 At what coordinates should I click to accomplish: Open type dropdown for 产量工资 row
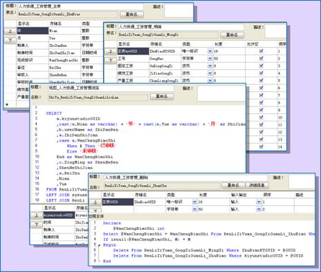210,81
